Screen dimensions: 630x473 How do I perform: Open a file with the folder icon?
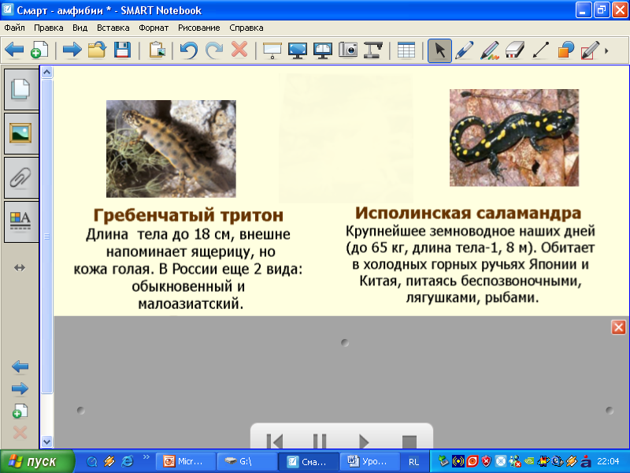(x=97, y=50)
